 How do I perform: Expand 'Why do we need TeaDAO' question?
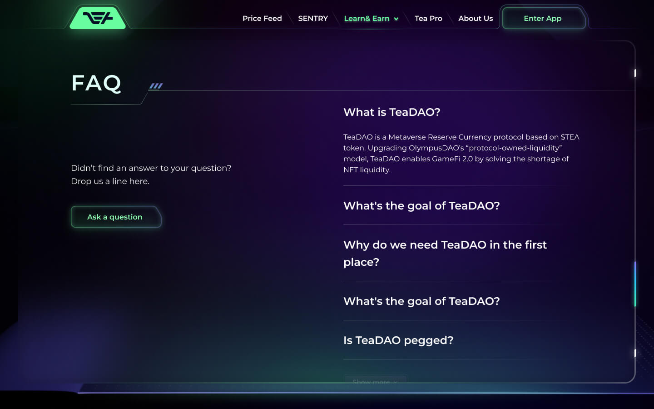click(445, 253)
